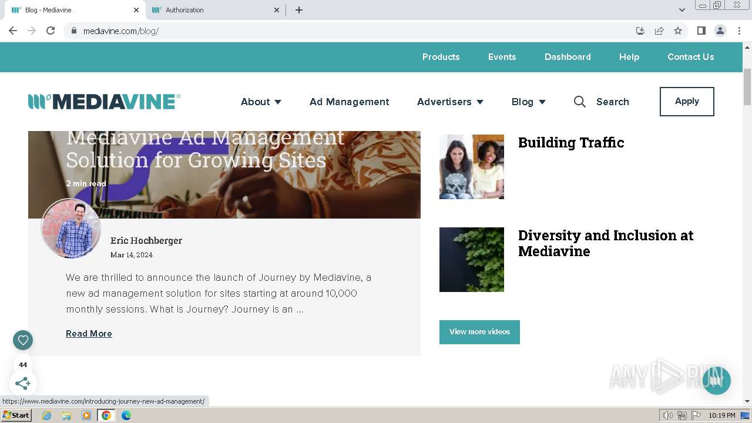Click Eric Hochberger's author photo
752x423 pixels.
tap(70, 229)
